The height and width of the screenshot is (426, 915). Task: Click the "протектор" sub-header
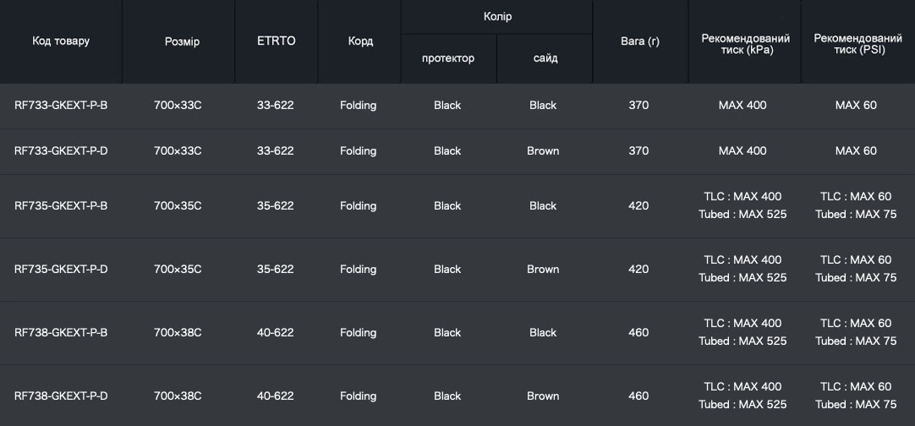[x=448, y=58]
